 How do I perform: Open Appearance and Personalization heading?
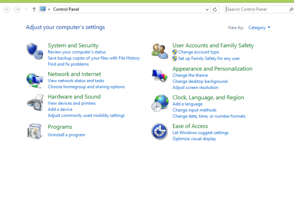pos(212,69)
